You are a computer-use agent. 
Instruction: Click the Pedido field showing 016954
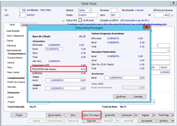[88, 15]
